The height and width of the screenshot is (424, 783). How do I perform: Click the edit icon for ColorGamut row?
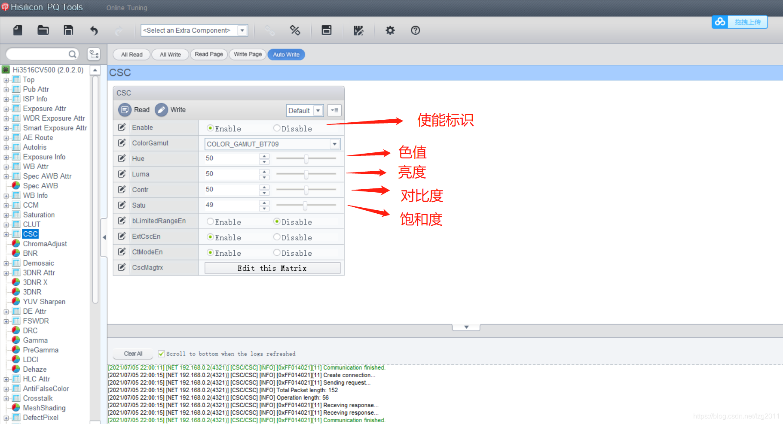(x=122, y=143)
